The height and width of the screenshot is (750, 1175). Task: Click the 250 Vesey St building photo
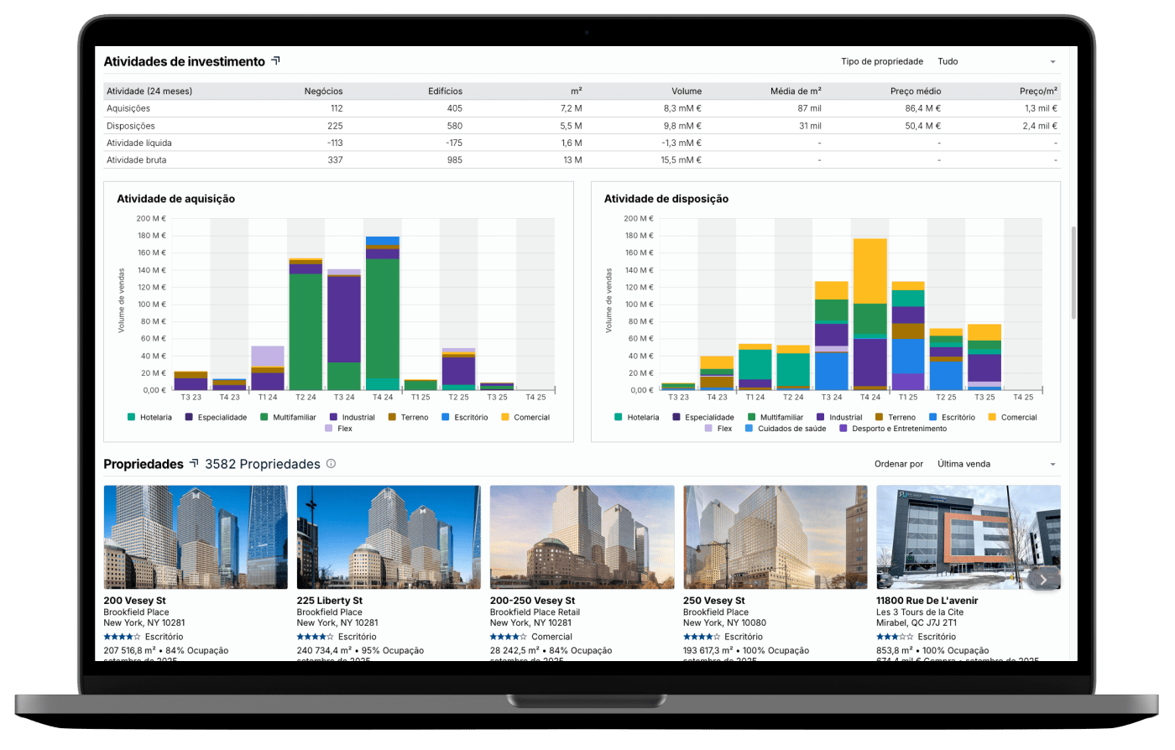[x=775, y=537]
